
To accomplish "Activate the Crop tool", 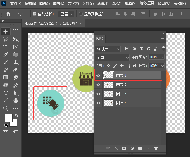I will 6,47.
